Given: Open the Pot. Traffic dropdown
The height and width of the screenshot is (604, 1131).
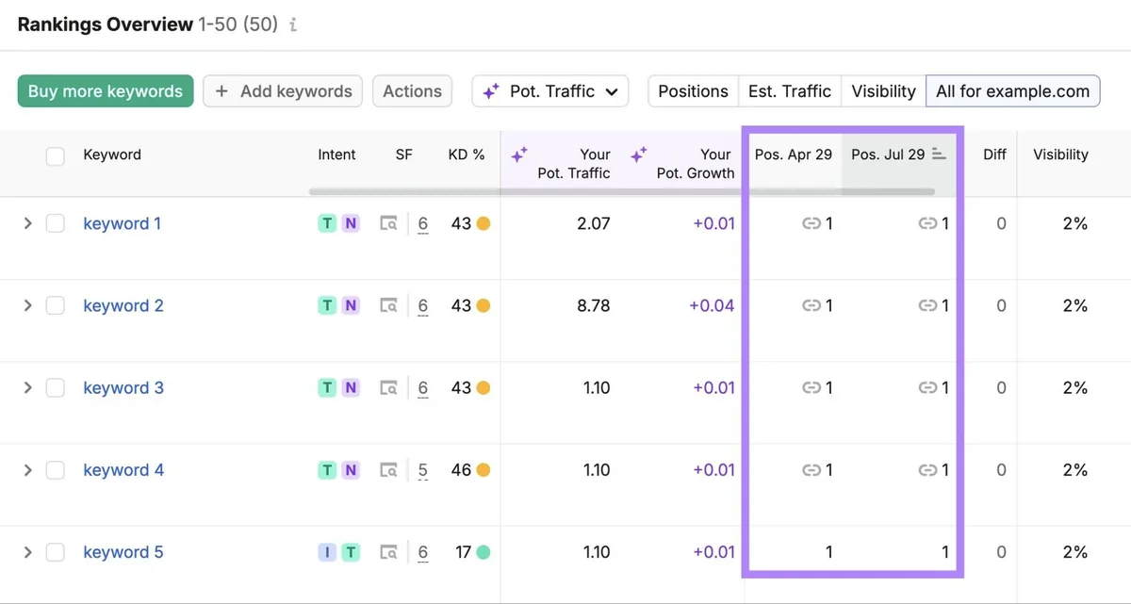Looking at the screenshot, I should pos(550,91).
